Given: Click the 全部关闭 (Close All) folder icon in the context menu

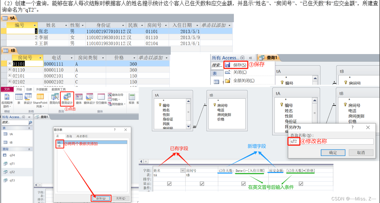Looking at the screenshot, I should (228, 81).
